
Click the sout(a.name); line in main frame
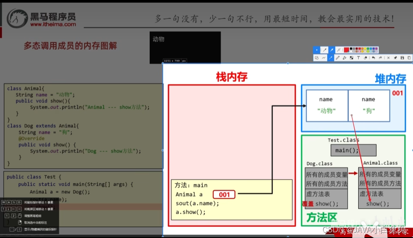click(x=197, y=203)
